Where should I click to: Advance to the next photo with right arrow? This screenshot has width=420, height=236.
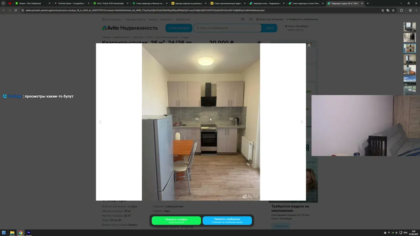click(x=302, y=122)
